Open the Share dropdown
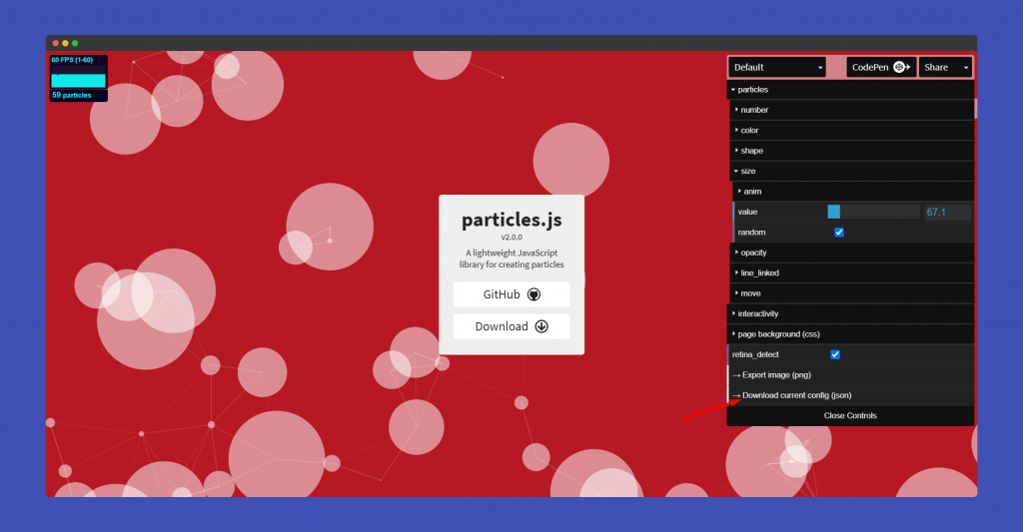 tap(945, 67)
